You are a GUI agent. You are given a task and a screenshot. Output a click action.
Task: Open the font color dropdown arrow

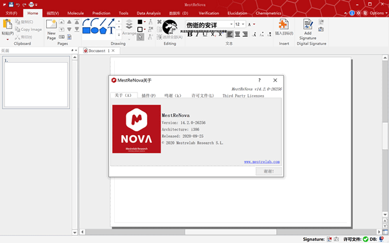(254, 24)
